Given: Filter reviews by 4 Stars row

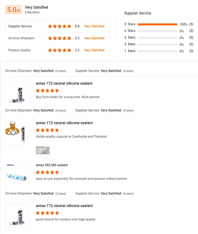Looking at the screenshot, I should tap(157, 31).
